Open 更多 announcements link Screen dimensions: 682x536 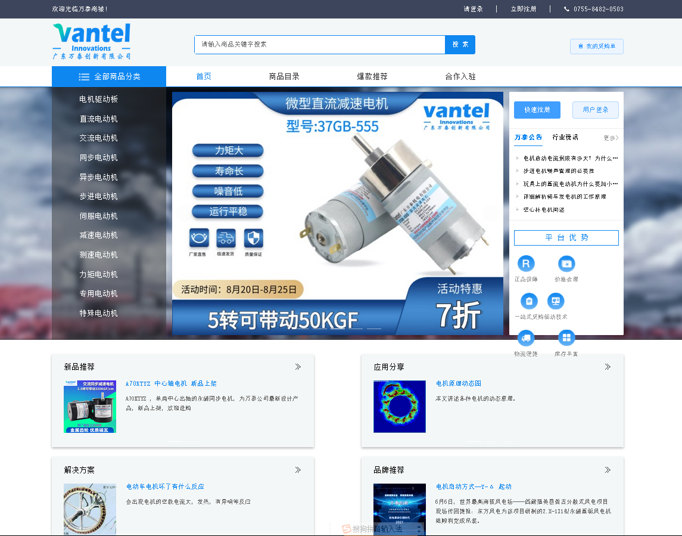pos(611,138)
